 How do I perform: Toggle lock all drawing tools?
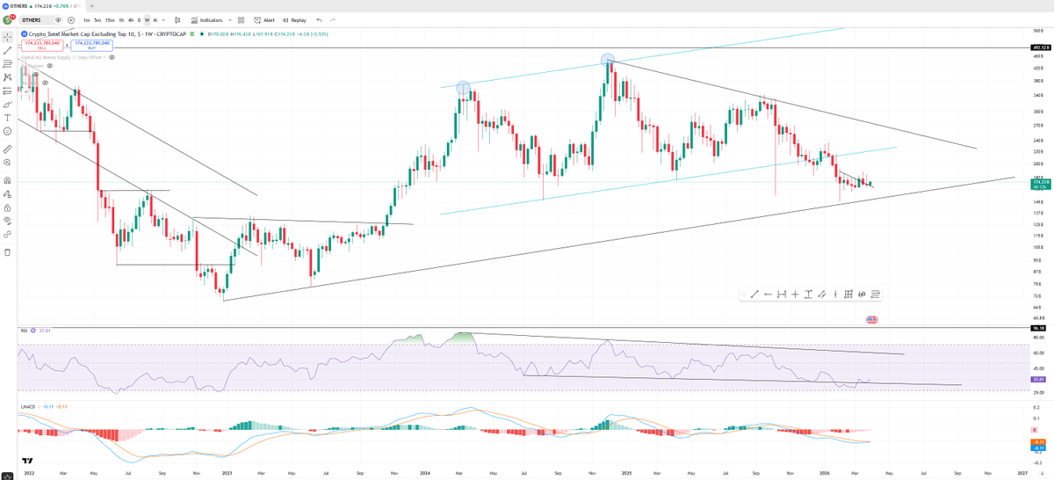tap(7, 207)
